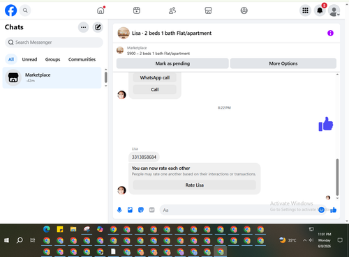Open the Marketplace chat row
Viewport: 349px width, 257px height.
(52, 77)
